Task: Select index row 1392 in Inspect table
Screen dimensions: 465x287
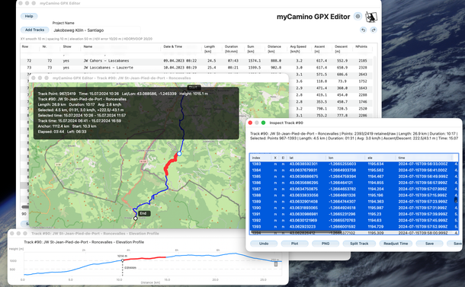Action: (354, 220)
